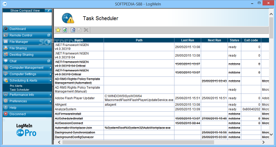Click the Preferences gear icon
The image size is (276, 147).
point(6,101)
